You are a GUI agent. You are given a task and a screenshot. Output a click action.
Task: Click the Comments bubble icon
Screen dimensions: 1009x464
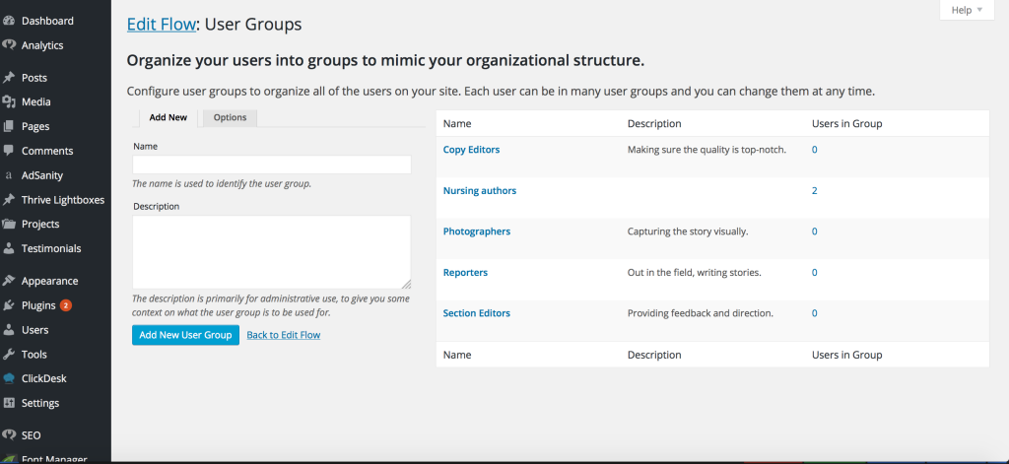pos(9,151)
